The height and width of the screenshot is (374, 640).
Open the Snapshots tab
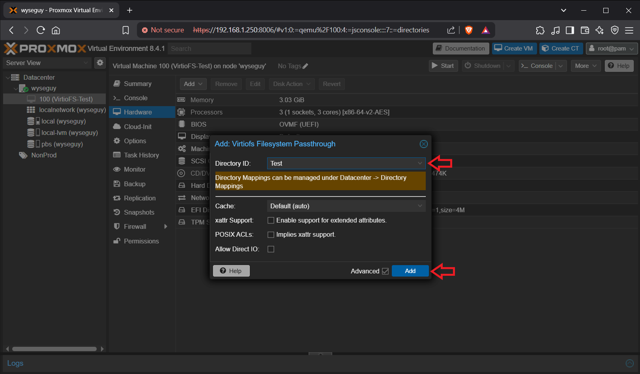(x=142, y=212)
